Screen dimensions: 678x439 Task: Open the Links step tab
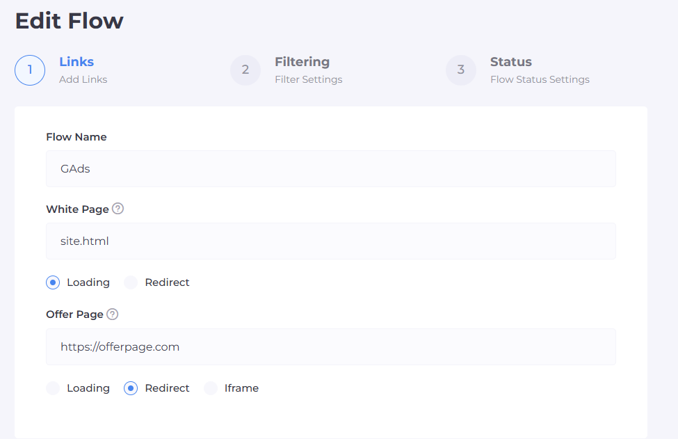76,62
